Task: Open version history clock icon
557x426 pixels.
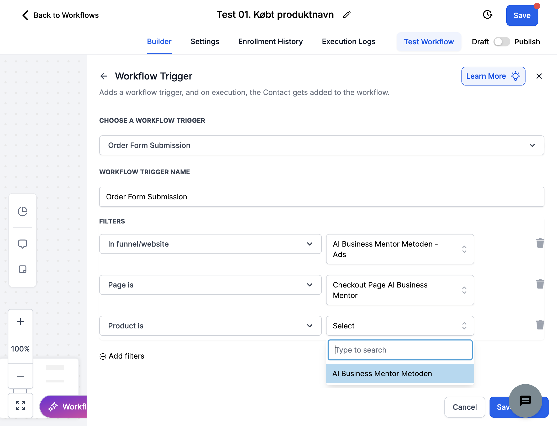Action: [x=487, y=15]
